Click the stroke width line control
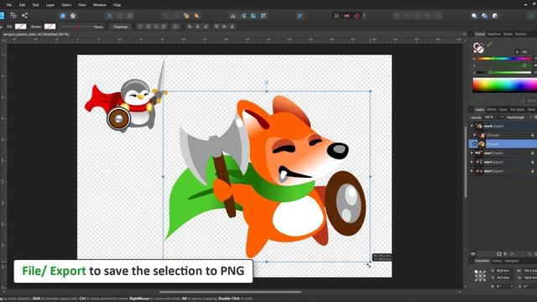 click(77, 26)
